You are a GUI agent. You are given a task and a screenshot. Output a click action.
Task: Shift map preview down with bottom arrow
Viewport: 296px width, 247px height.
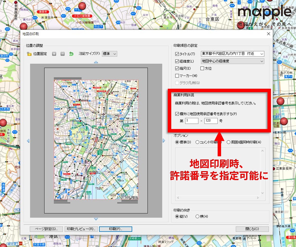point(96,219)
